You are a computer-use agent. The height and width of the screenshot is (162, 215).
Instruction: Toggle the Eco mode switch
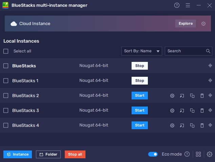[153, 154]
